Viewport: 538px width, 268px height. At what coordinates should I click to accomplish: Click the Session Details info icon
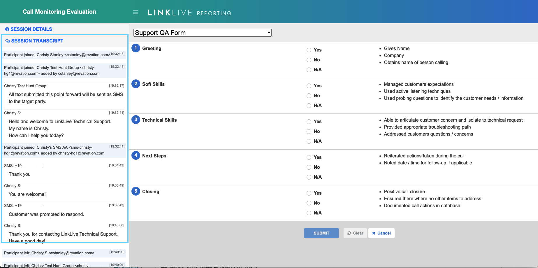tap(7, 29)
